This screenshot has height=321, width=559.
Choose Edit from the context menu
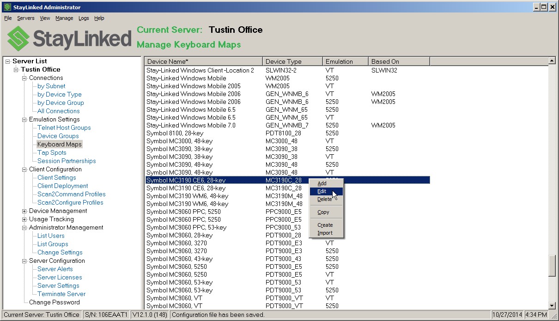click(x=322, y=191)
